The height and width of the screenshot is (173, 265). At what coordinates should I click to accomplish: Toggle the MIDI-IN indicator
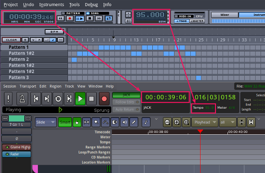183,16
